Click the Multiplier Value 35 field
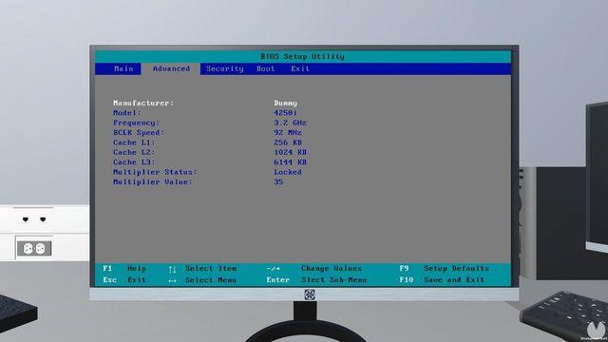608x342 pixels. click(x=278, y=181)
